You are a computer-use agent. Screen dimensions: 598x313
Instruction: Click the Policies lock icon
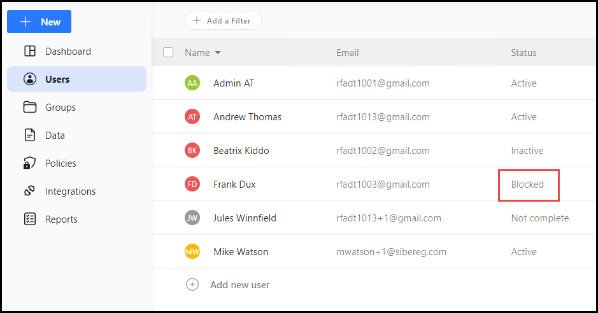(30, 163)
